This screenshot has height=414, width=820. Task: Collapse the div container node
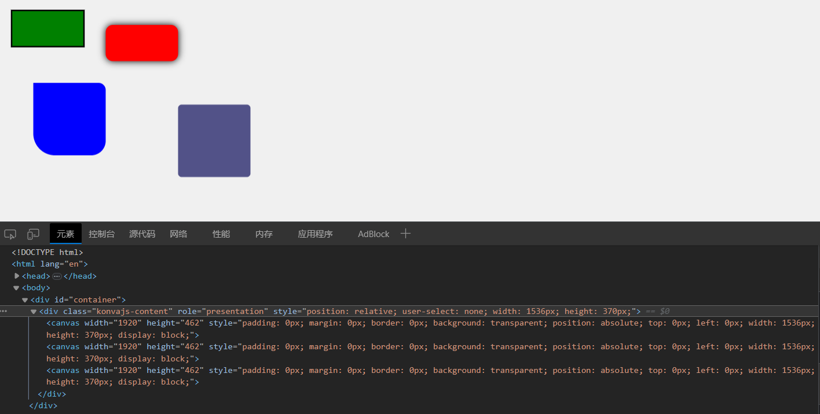pyautogui.click(x=25, y=300)
